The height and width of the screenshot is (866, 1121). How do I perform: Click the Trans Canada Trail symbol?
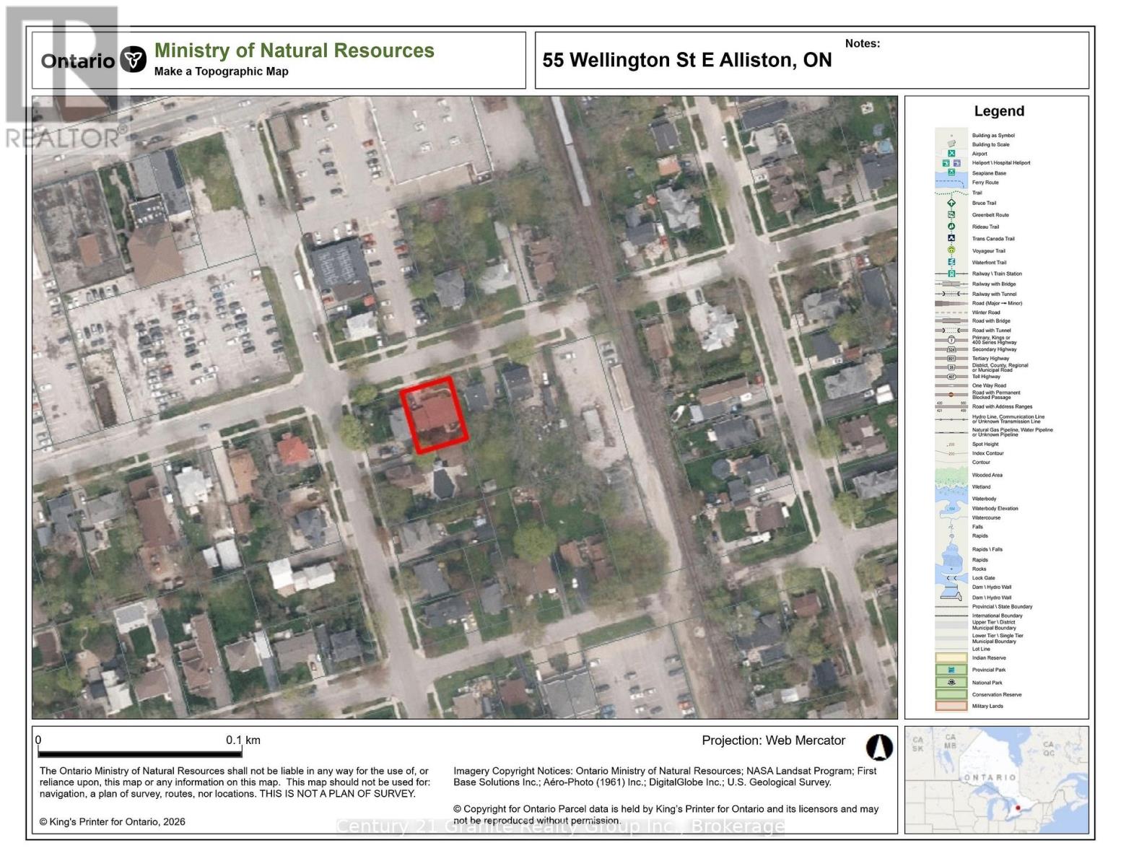951,238
